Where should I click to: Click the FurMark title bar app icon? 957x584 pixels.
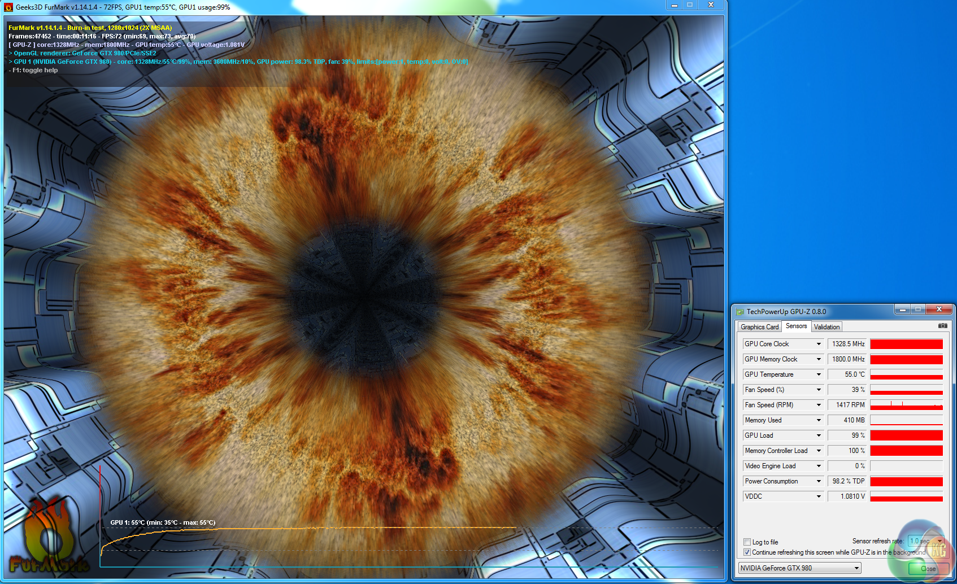8,7
